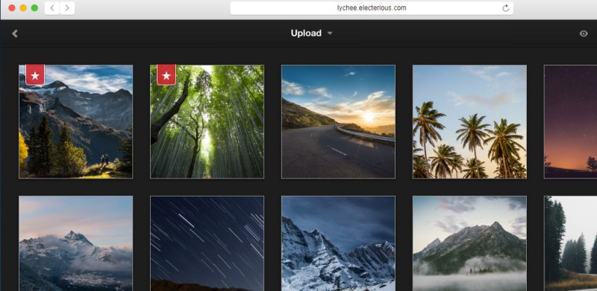Focus the lychee.electerious.com address bar
The image size is (597, 291).
(x=372, y=8)
